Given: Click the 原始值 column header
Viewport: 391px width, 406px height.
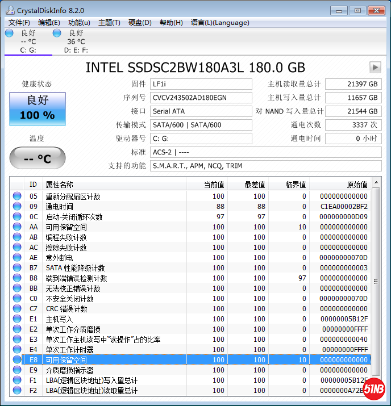Looking at the screenshot, I should (357, 185).
